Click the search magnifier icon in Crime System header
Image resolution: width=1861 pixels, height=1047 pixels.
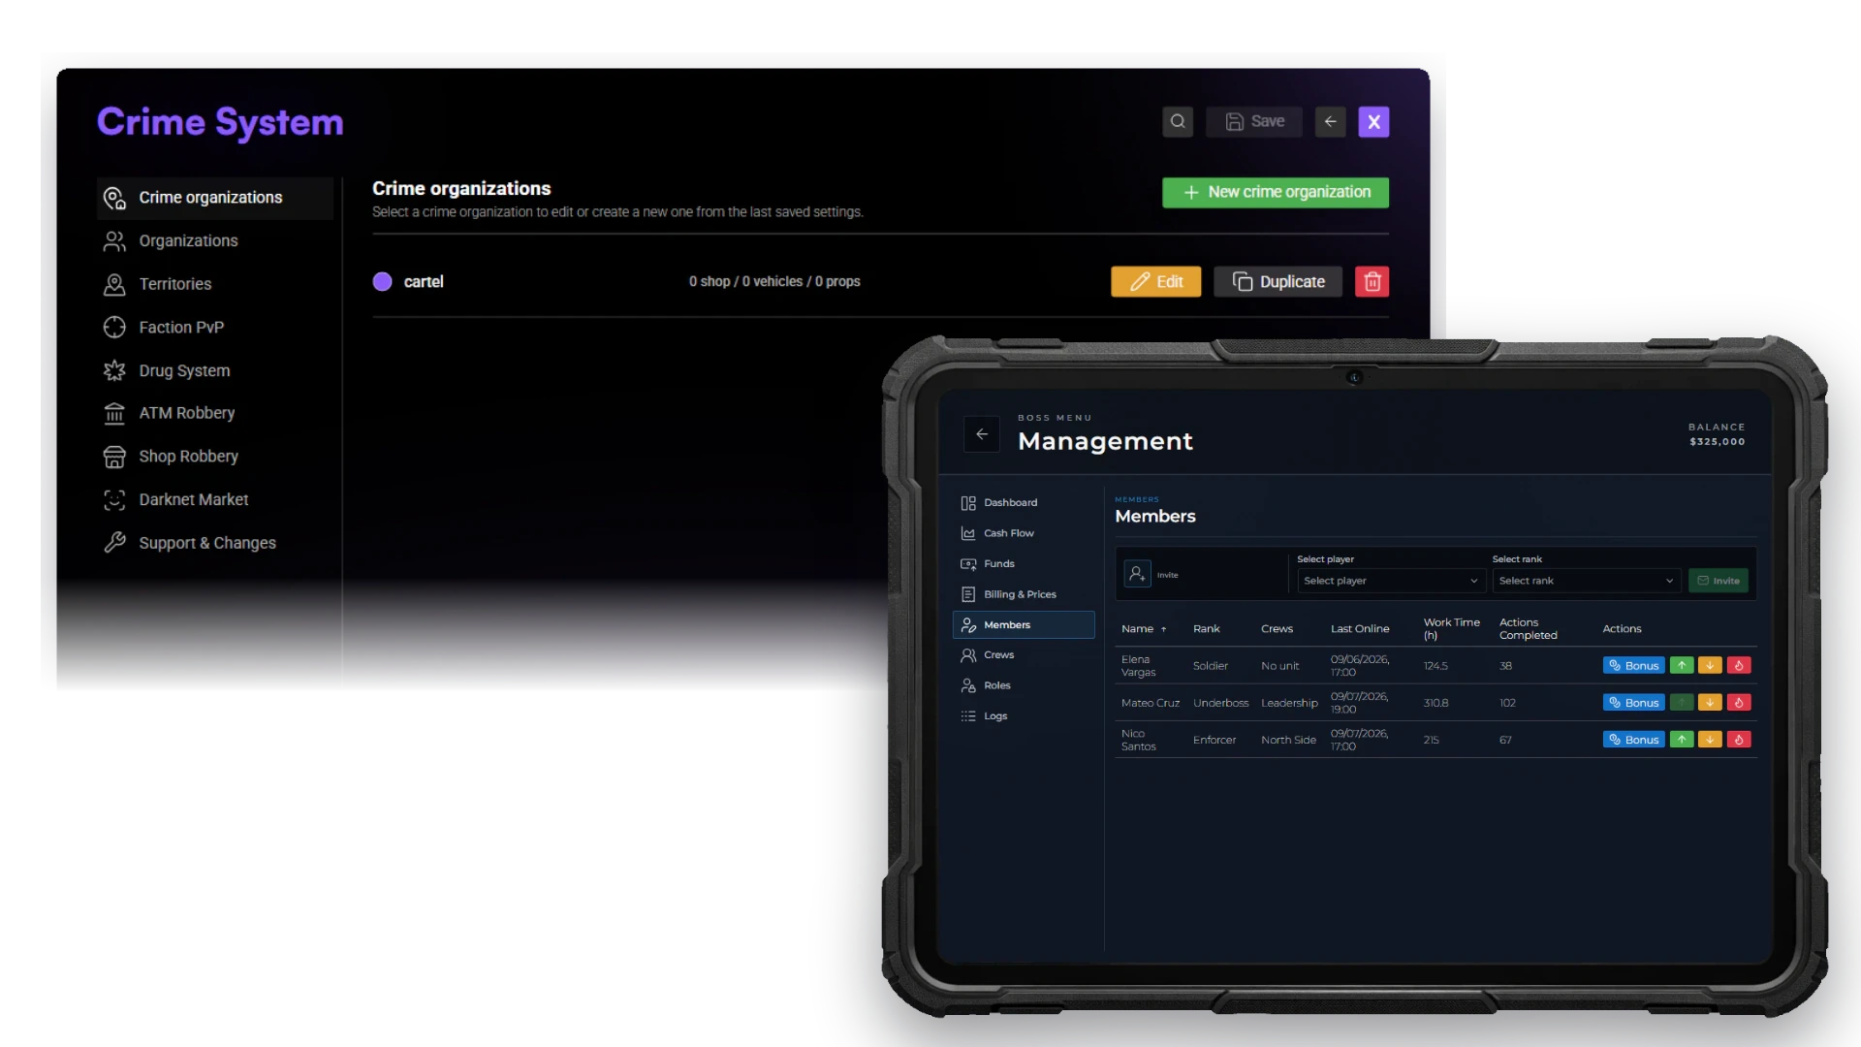1178,122
